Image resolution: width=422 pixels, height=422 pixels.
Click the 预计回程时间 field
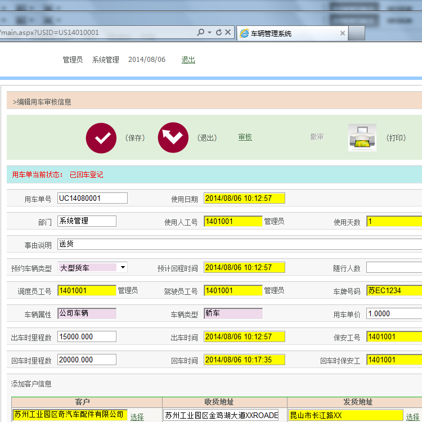(x=244, y=267)
